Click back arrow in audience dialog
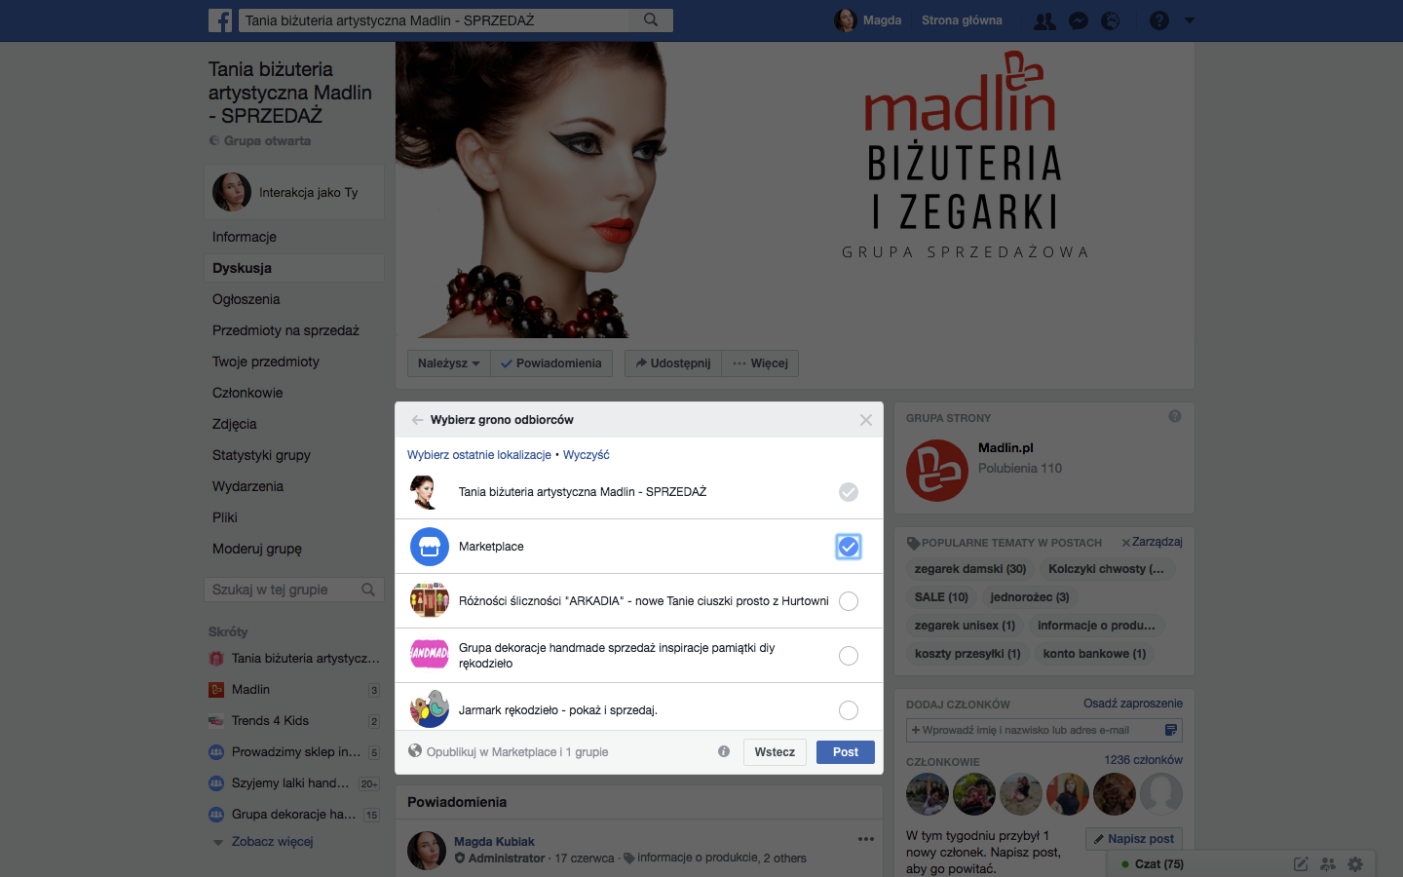The height and width of the screenshot is (877, 1403). (417, 420)
